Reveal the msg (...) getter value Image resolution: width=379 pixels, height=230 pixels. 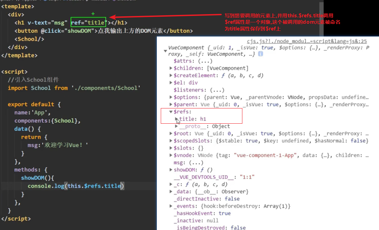click(196, 163)
